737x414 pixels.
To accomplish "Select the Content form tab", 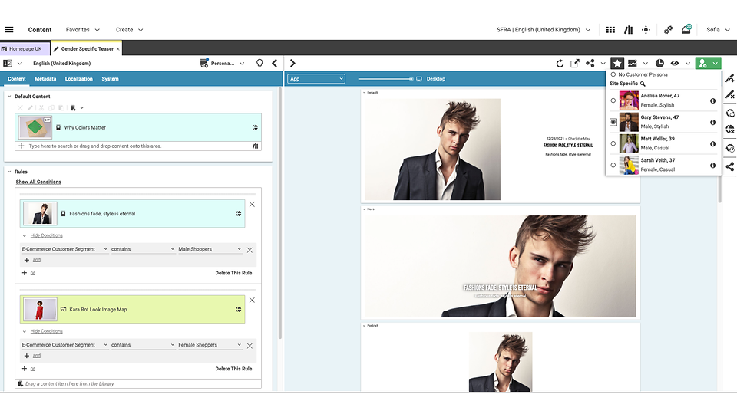I will pyautogui.click(x=16, y=79).
